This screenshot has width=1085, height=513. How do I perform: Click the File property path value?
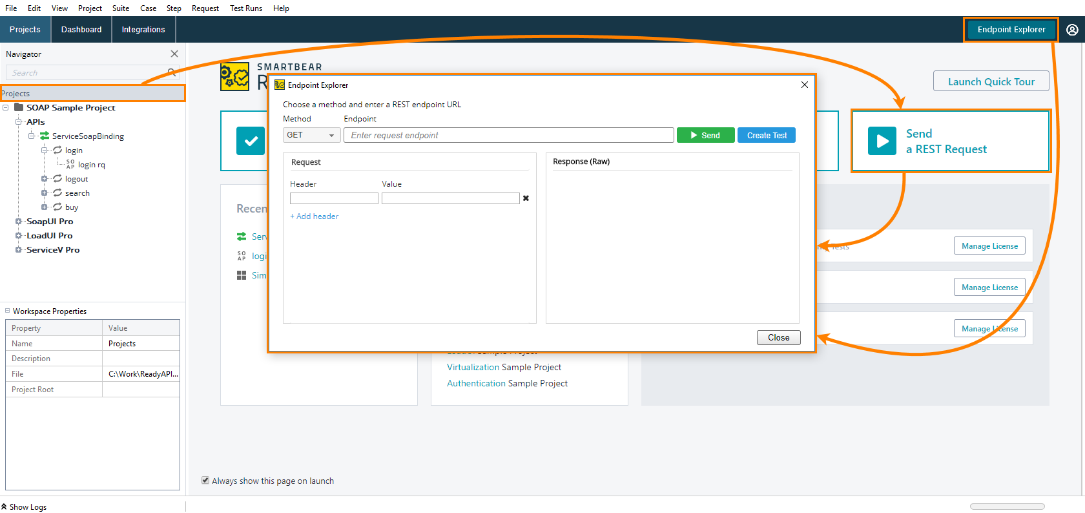[x=141, y=374]
